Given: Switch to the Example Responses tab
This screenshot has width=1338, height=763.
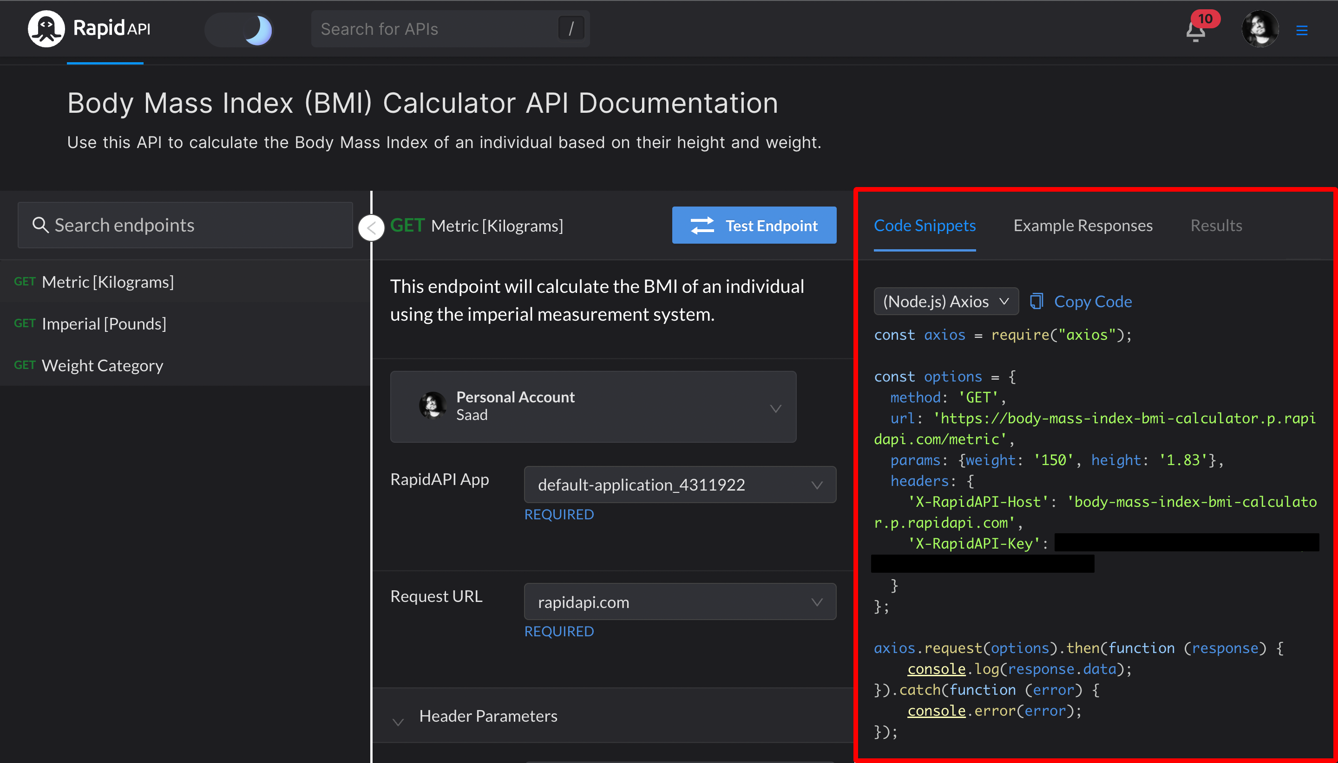Looking at the screenshot, I should (1082, 226).
